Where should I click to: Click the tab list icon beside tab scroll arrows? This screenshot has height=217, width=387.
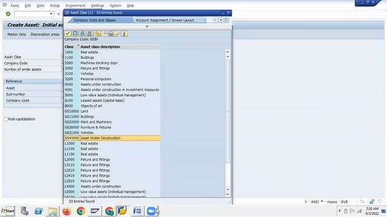226,20
